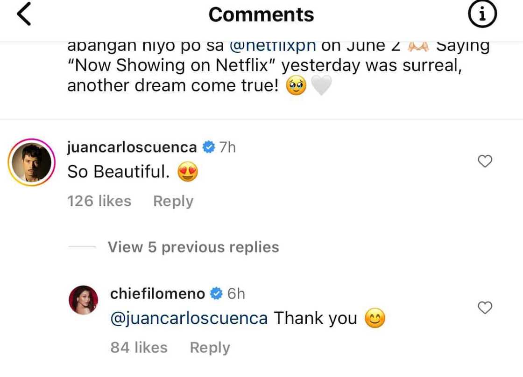Image resolution: width=523 pixels, height=377 pixels.
Task: Like chiefilomeno's reply using the heart outline
Action: [x=485, y=307]
